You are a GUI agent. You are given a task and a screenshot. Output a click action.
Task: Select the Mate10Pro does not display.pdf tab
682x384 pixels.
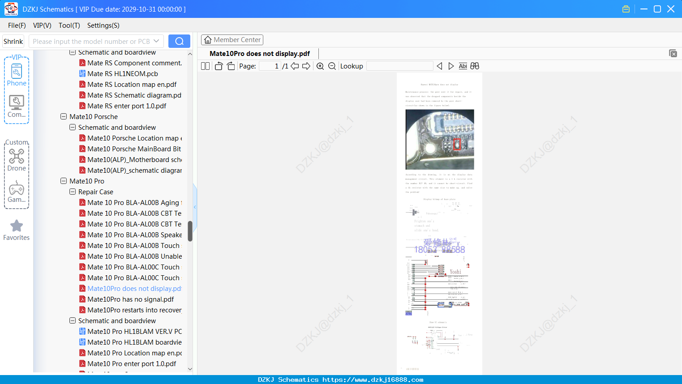pyautogui.click(x=260, y=54)
